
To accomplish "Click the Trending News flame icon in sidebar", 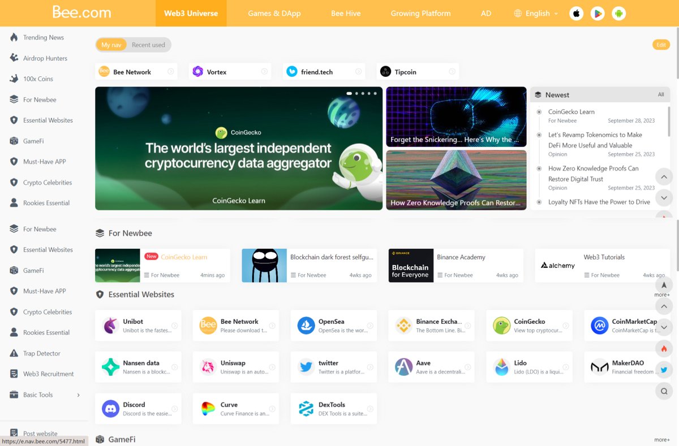I will pyautogui.click(x=14, y=37).
